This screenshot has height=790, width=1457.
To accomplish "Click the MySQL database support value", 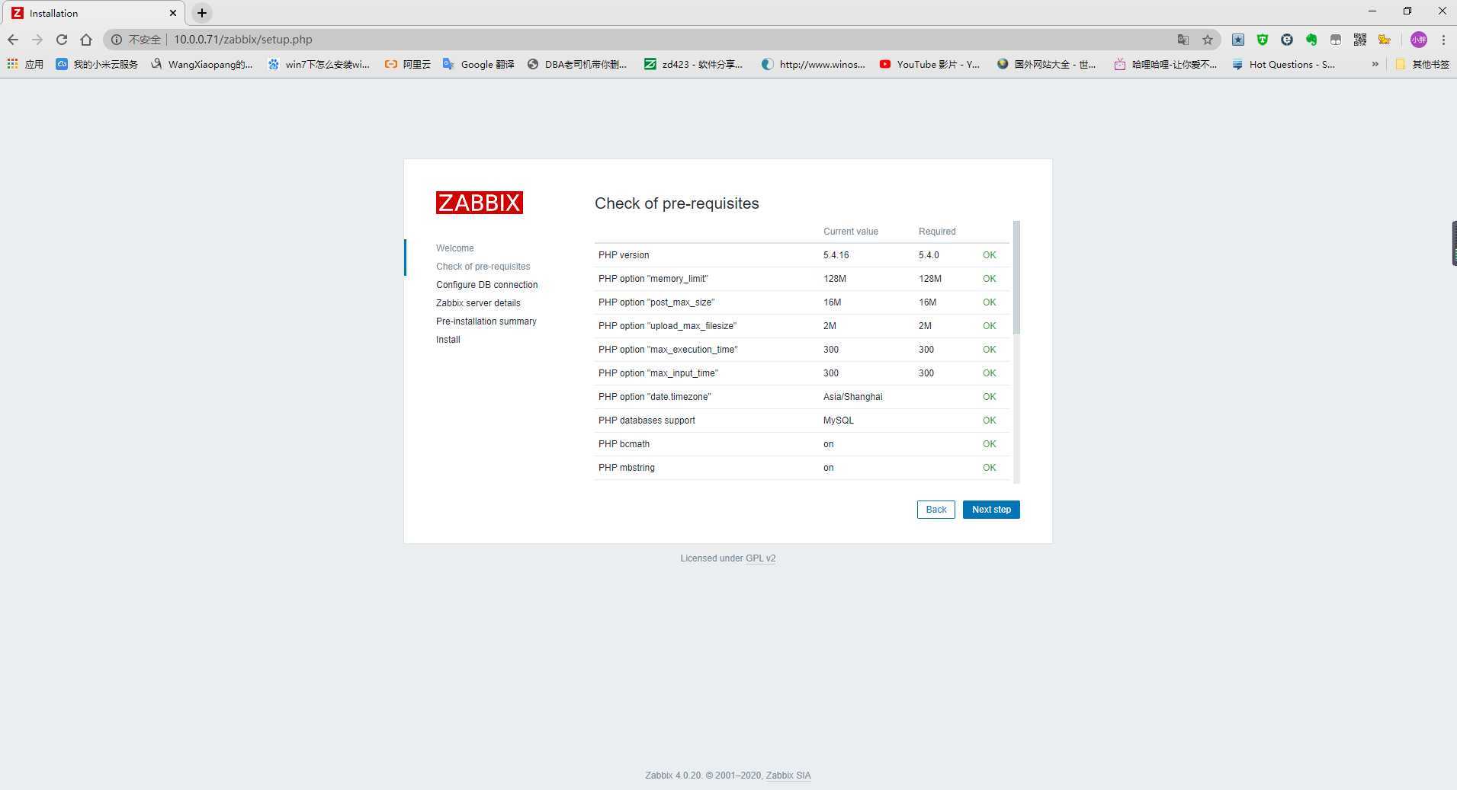I will click(x=838, y=421).
